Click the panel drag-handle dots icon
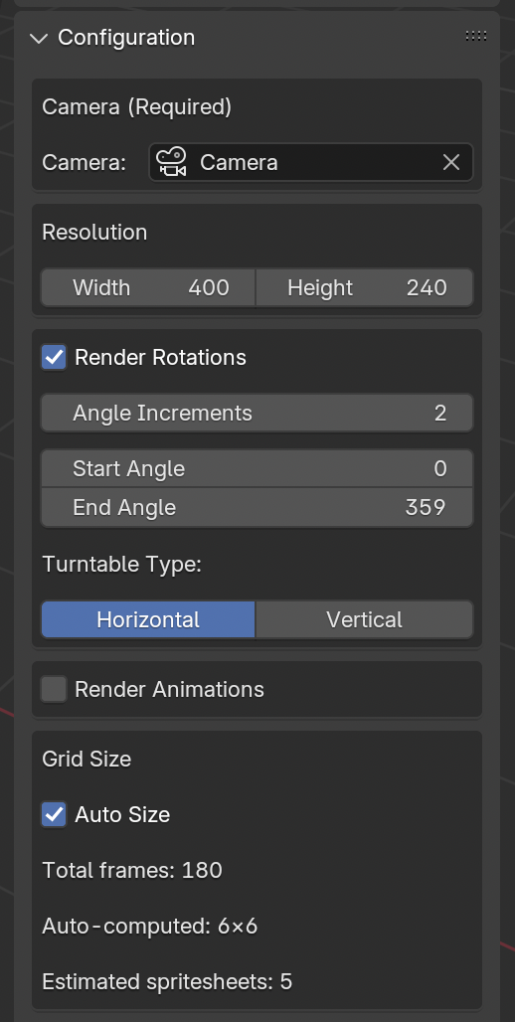 pyautogui.click(x=476, y=36)
